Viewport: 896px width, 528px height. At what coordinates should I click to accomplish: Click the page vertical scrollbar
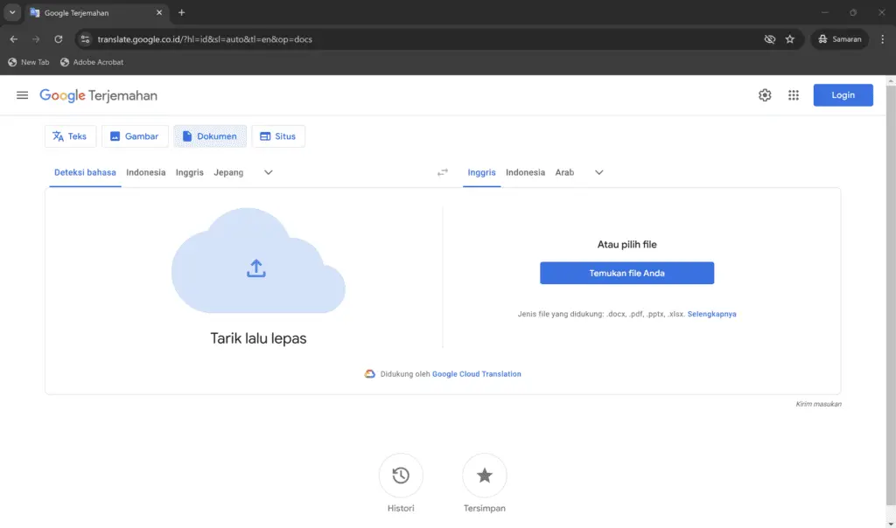[891, 295]
